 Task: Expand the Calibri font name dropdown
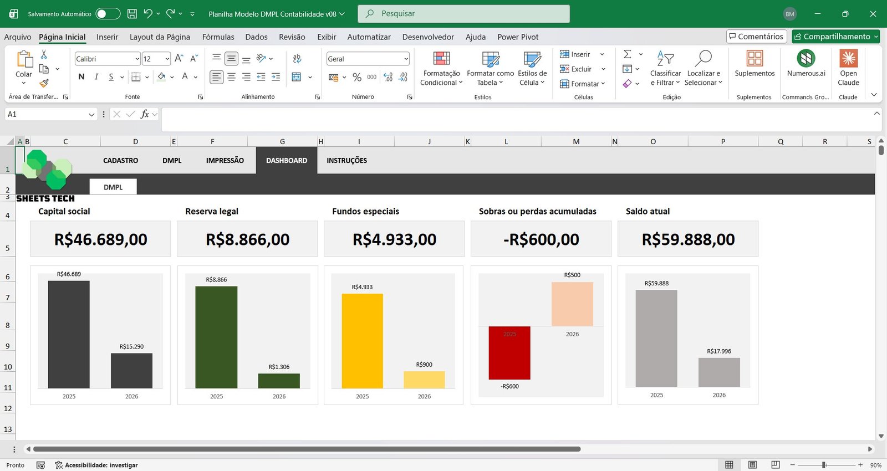coord(137,59)
